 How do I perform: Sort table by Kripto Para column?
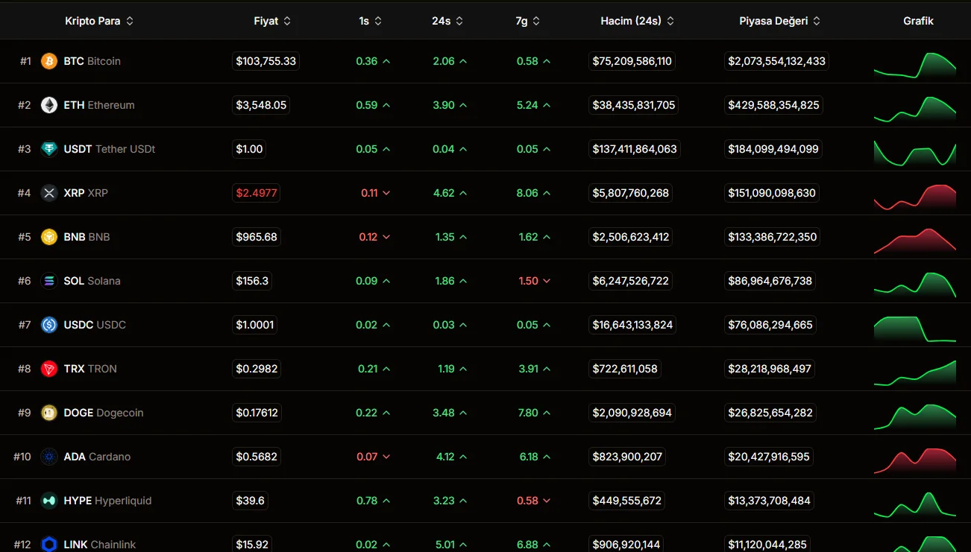(x=99, y=21)
